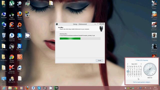Click Internet Explorer in the taskbar

tap(4, 88)
